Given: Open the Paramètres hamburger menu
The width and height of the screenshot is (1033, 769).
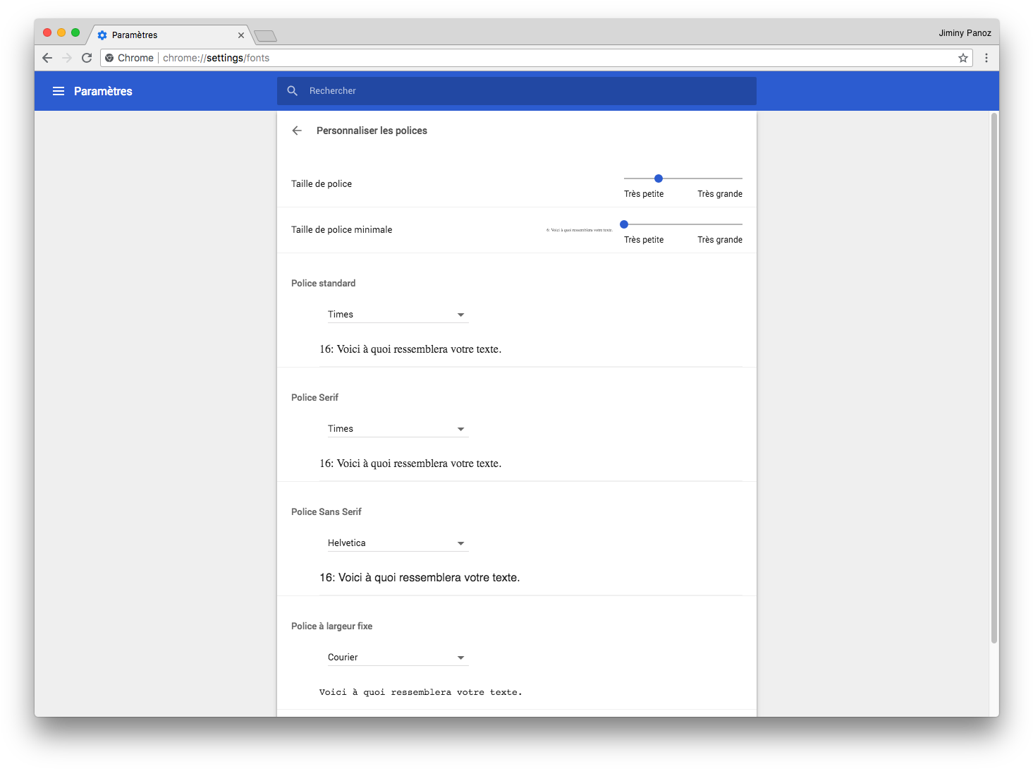Looking at the screenshot, I should click(x=59, y=91).
